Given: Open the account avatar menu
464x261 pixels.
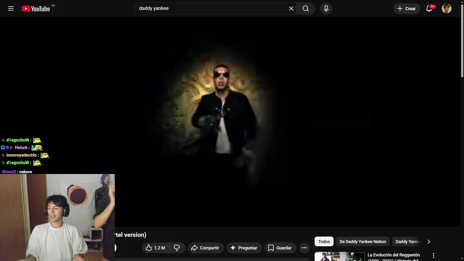Looking at the screenshot, I should (447, 8).
